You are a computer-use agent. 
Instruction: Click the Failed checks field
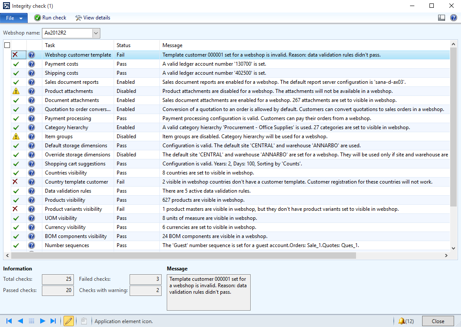click(146, 279)
